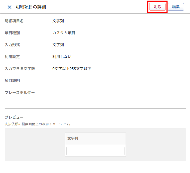Click the preview text input box

[95, 151]
